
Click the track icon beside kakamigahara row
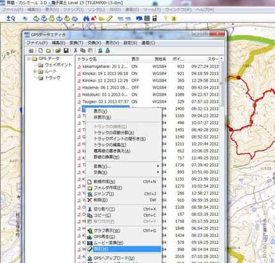(79, 66)
